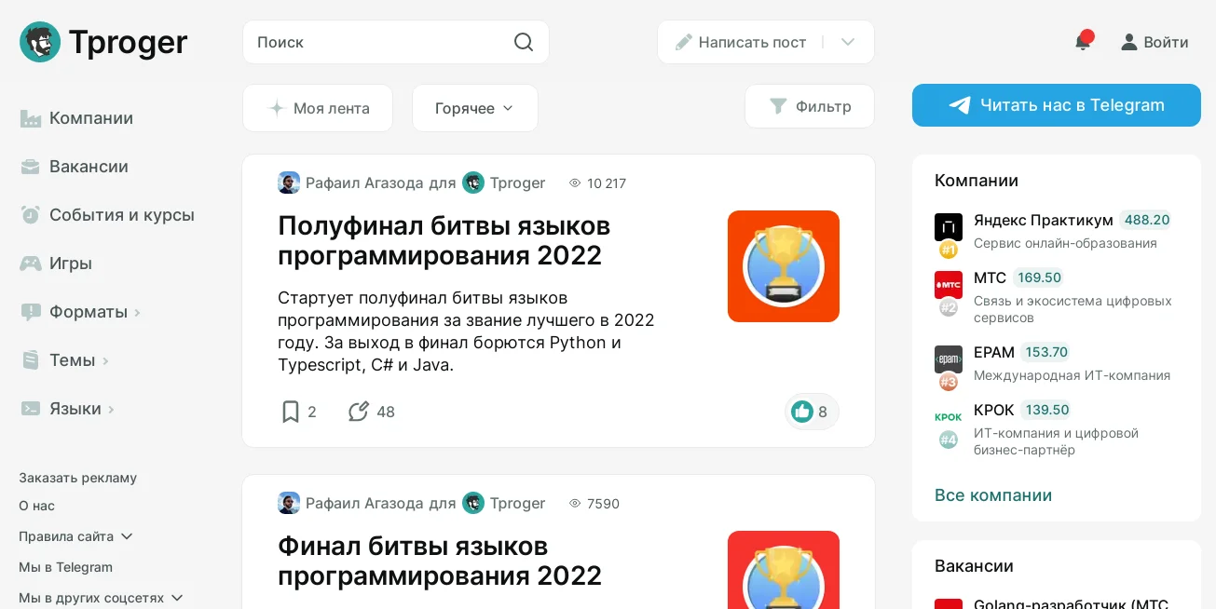The width and height of the screenshot is (1216, 609).
Task: Click the Языки terminal icon in sidebar
Action: coord(31,409)
